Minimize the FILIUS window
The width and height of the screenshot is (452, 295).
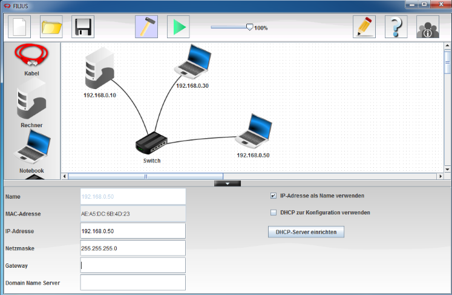[x=412, y=4]
